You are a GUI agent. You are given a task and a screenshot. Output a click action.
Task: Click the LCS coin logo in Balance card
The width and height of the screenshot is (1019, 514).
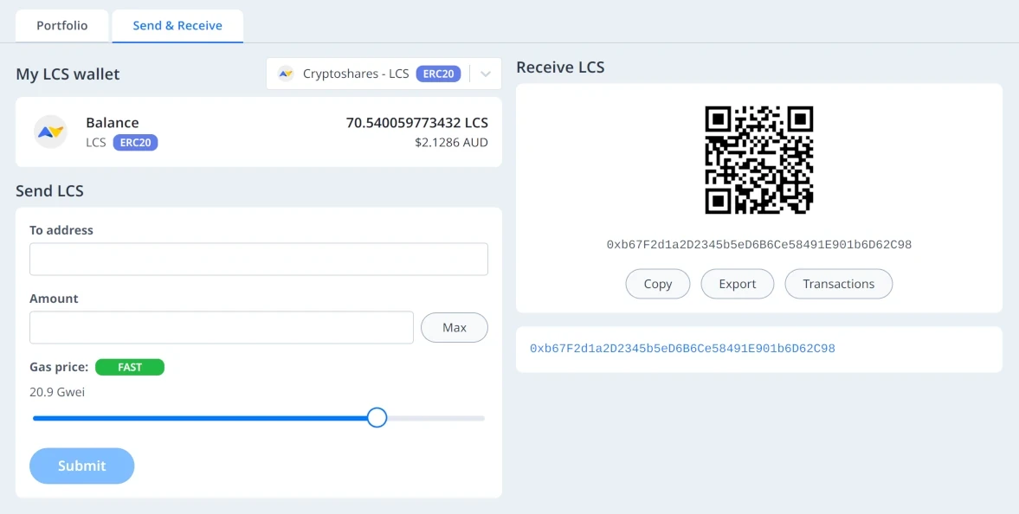coord(51,132)
